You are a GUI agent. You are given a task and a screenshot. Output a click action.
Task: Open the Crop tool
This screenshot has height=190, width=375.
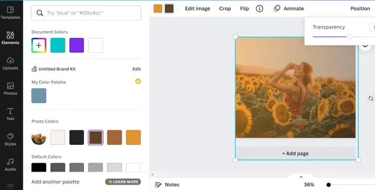[x=225, y=8]
